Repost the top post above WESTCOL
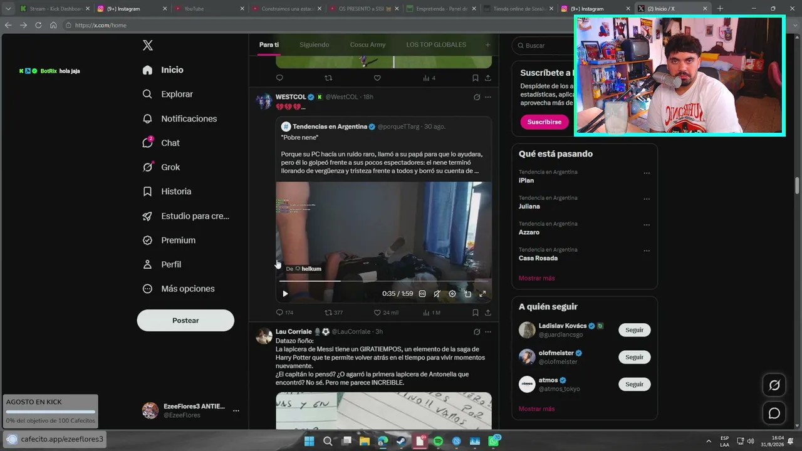 328,78
